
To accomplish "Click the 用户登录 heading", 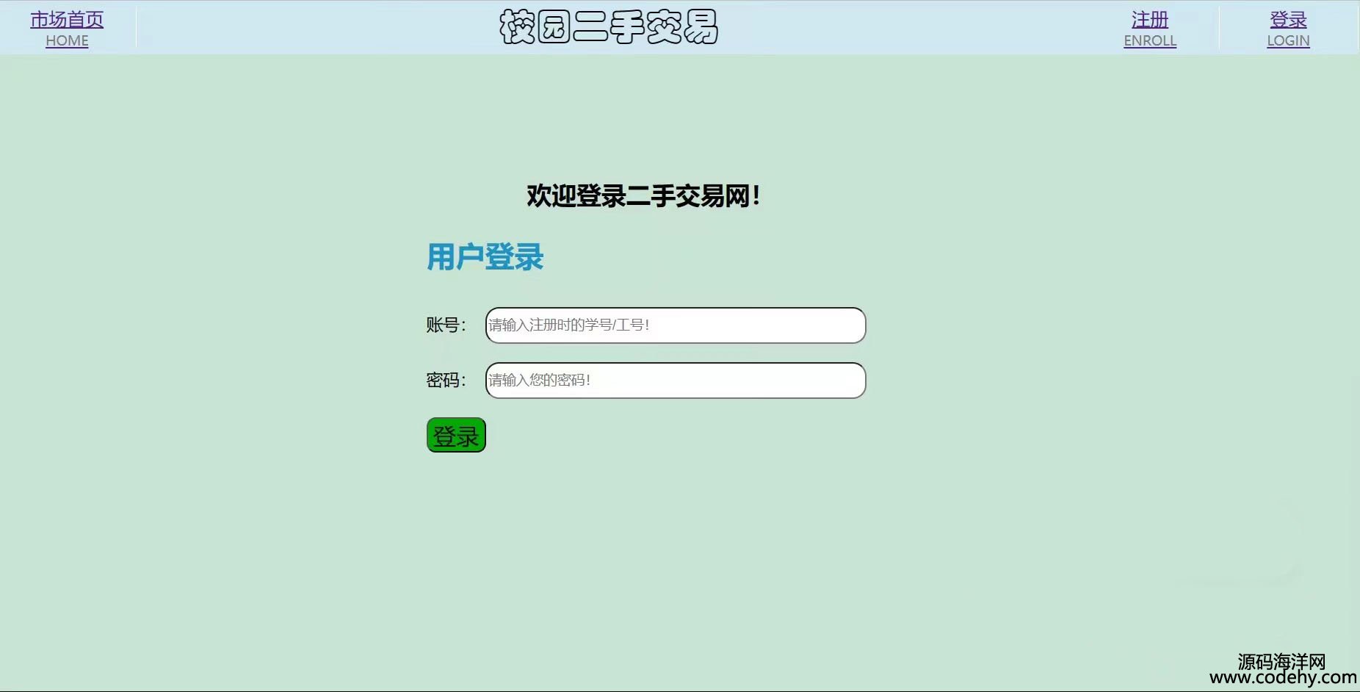I will (485, 257).
